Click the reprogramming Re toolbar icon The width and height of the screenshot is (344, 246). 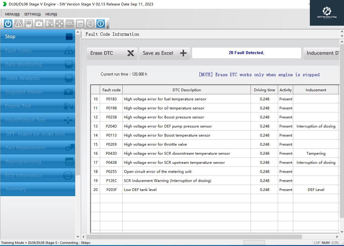pyautogui.click(x=80, y=24)
